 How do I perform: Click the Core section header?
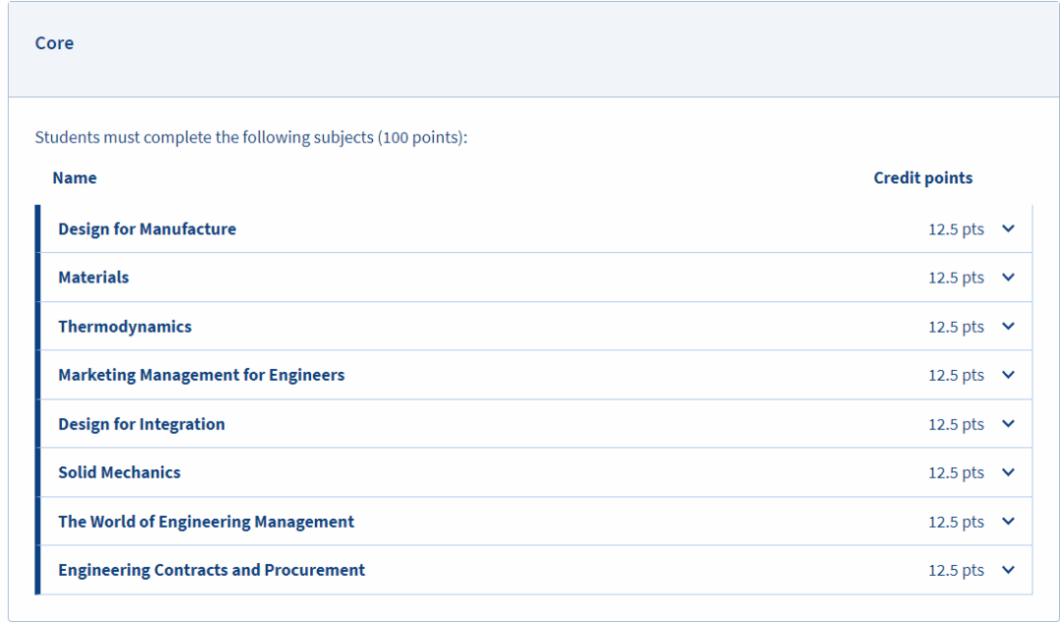pyautogui.click(x=54, y=43)
